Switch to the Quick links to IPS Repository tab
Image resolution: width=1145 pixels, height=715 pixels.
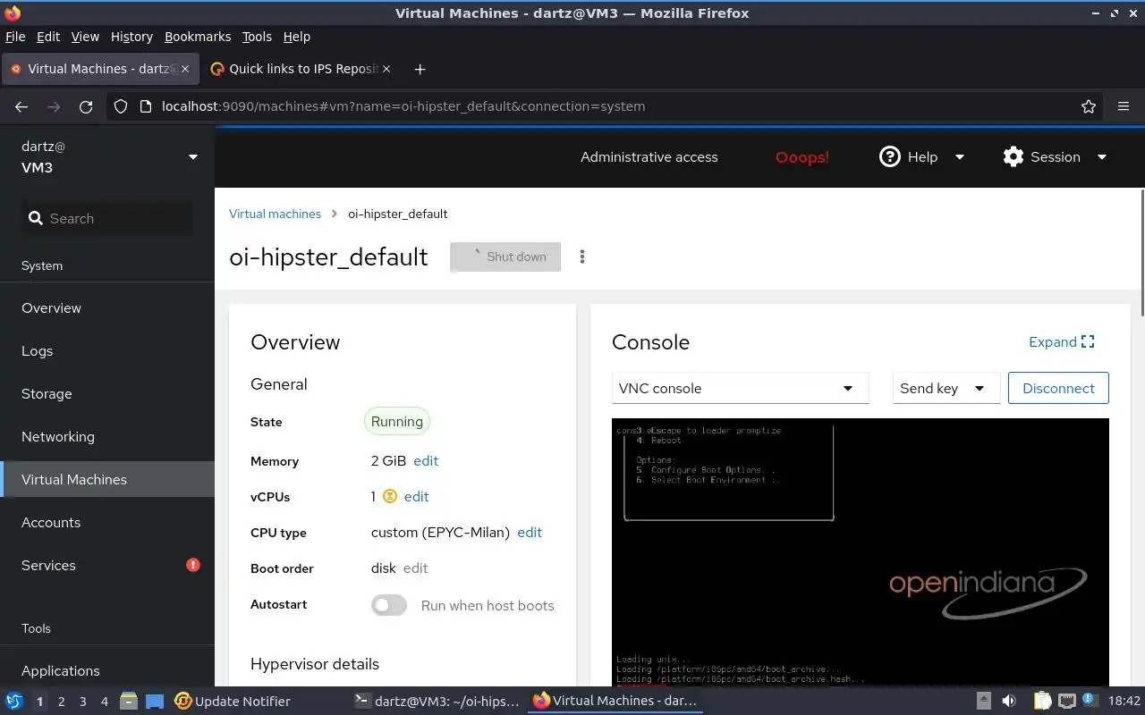pyautogui.click(x=300, y=69)
